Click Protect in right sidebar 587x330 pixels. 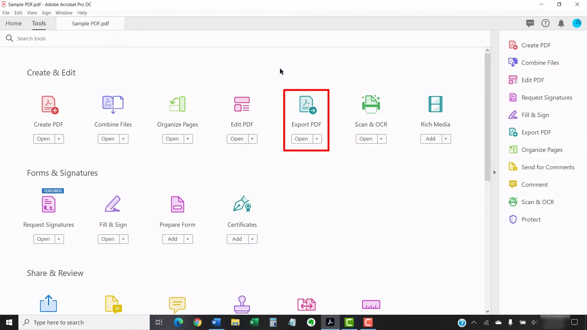tap(531, 219)
